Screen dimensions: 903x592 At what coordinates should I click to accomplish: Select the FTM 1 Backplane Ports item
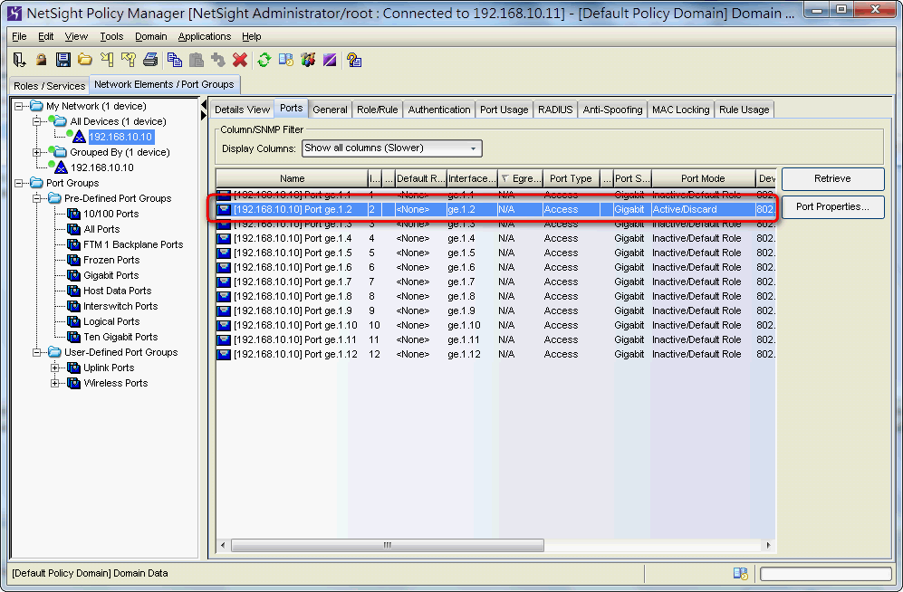click(133, 244)
